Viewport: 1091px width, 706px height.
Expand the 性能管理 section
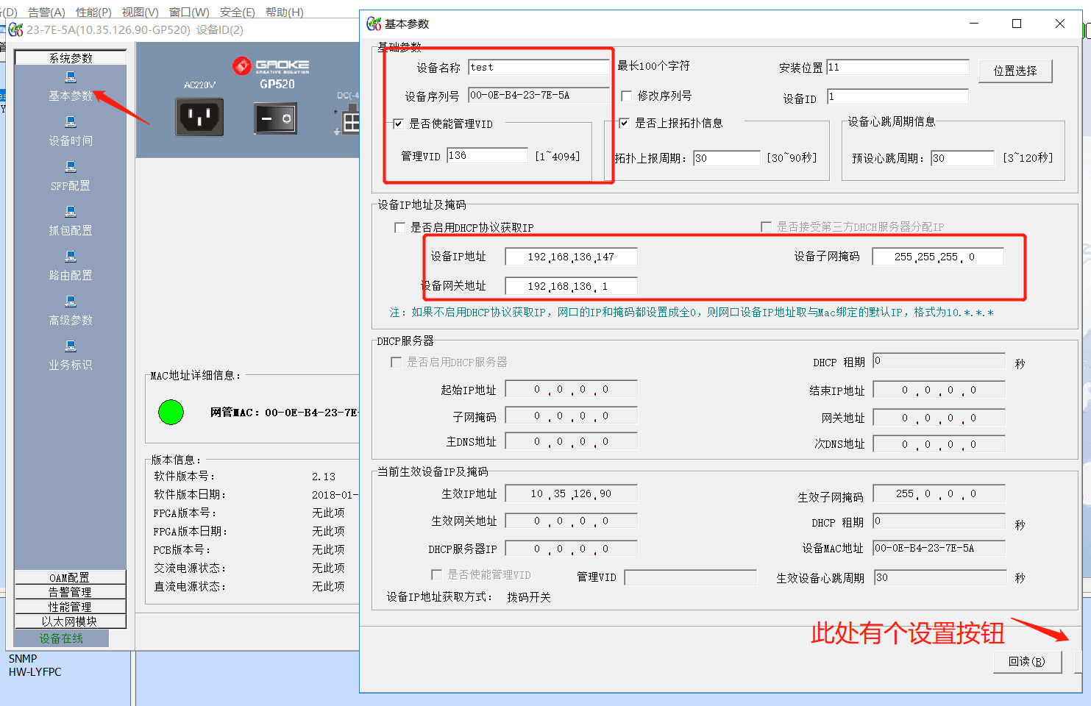point(71,607)
